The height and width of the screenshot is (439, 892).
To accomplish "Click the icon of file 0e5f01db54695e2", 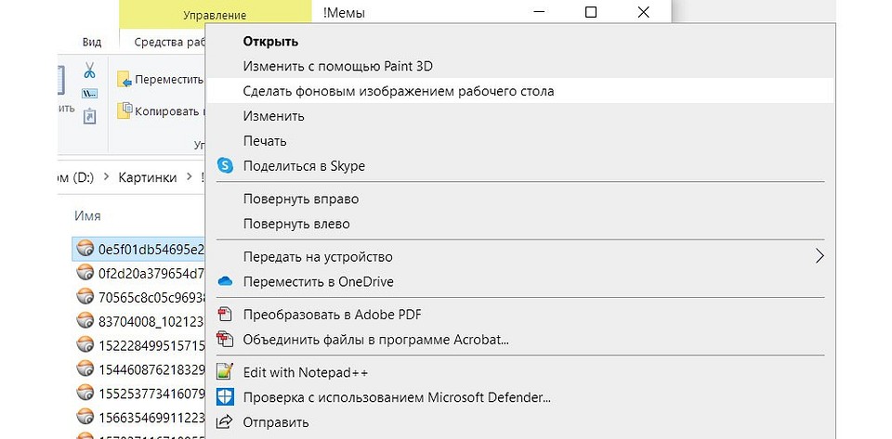I will [85, 248].
